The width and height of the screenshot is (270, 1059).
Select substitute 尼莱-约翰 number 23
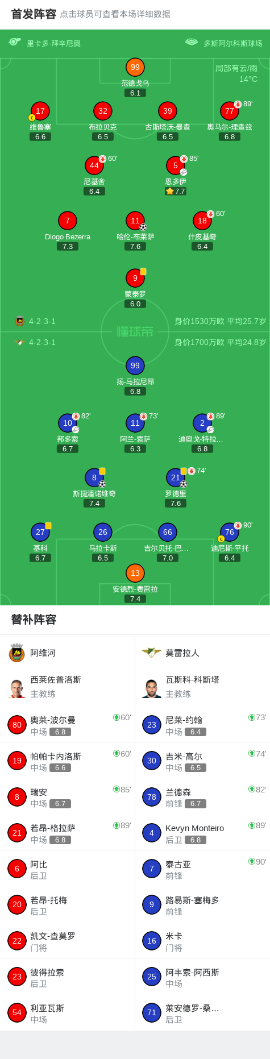202,725
